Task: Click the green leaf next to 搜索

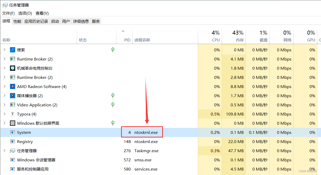Action: tap(113, 50)
